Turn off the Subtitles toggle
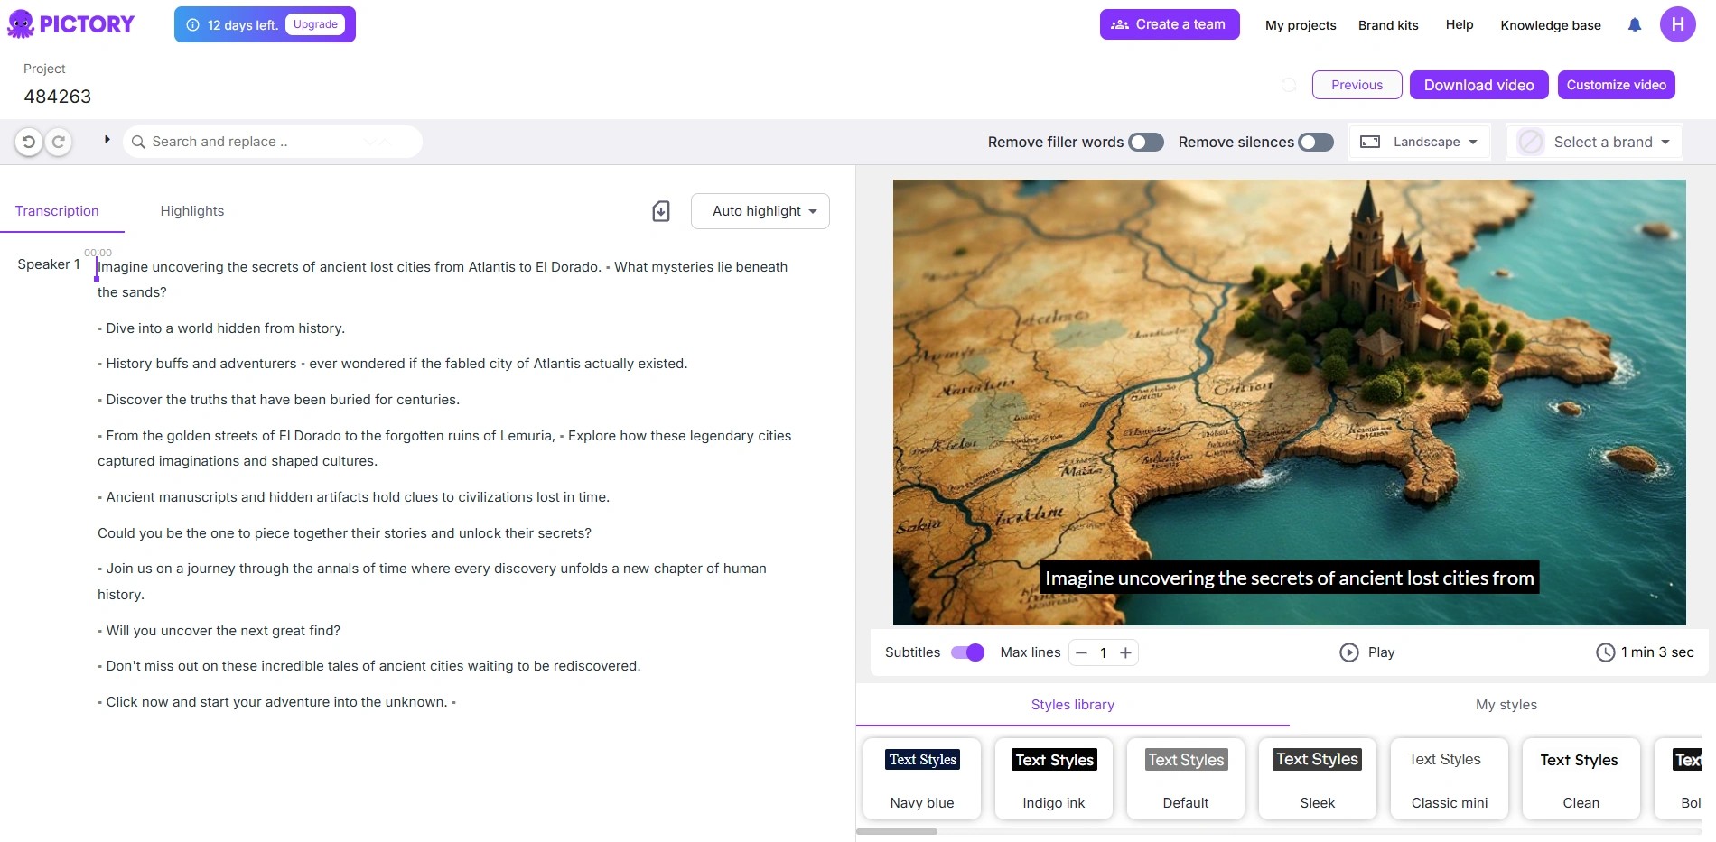 [x=967, y=652]
